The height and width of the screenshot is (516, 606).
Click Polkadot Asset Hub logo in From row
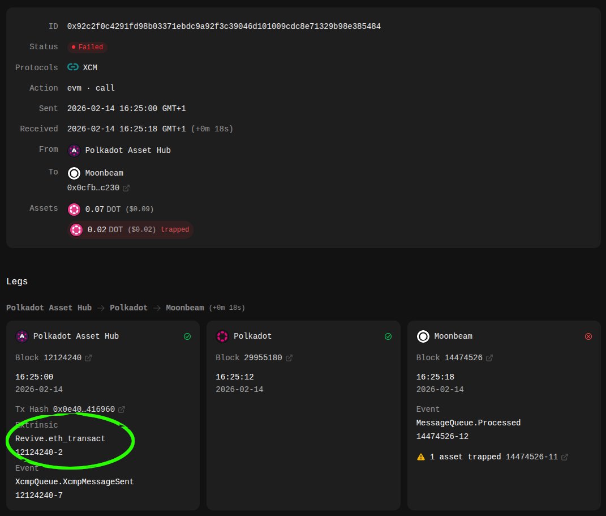(x=74, y=150)
